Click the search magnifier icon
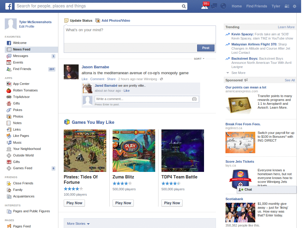 click(x=183, y=6)
